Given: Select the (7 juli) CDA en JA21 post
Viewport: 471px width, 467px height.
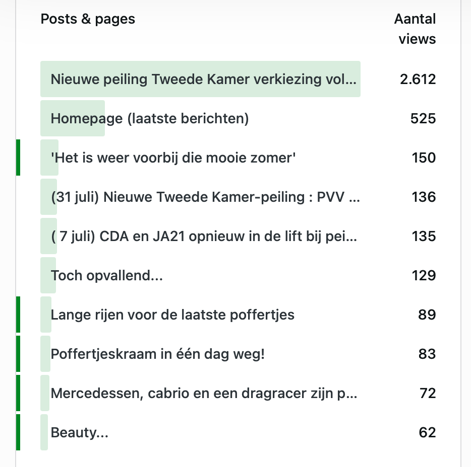Looking at the screenshot, I should pyautogui.click(x=204, y=237).
